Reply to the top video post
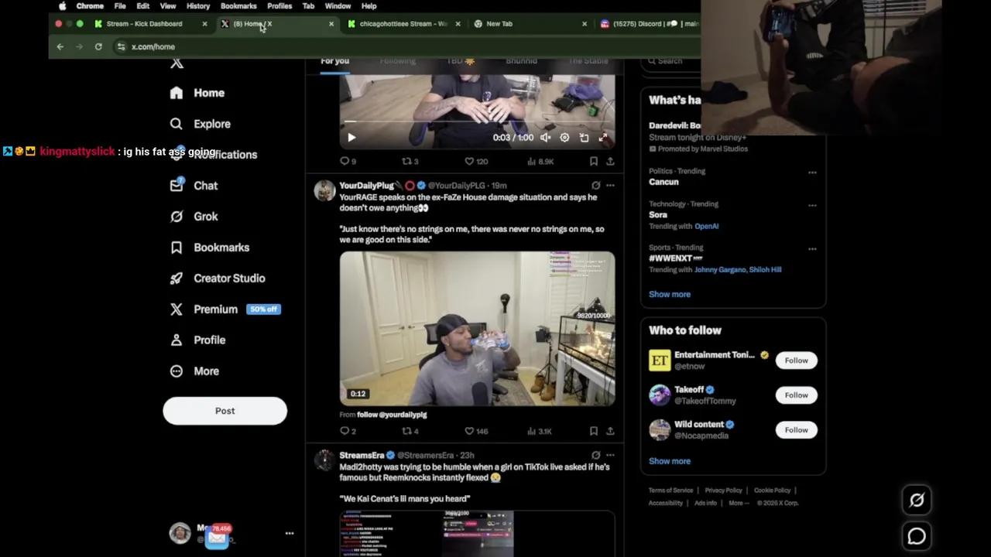 point(348,162)
